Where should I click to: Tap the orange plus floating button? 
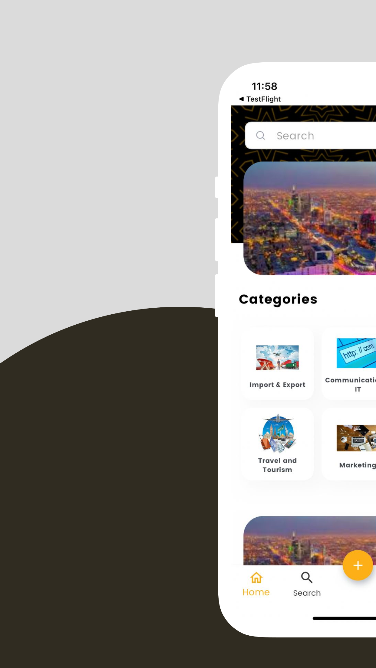(358, 565)
